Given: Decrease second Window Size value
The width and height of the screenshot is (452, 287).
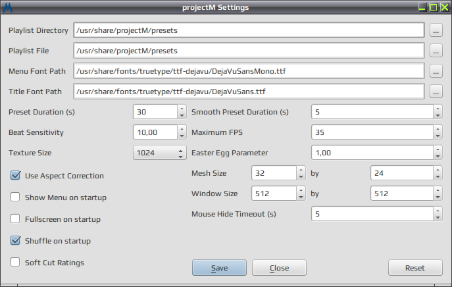Looking at the screenshot, I should click(438, 197).
